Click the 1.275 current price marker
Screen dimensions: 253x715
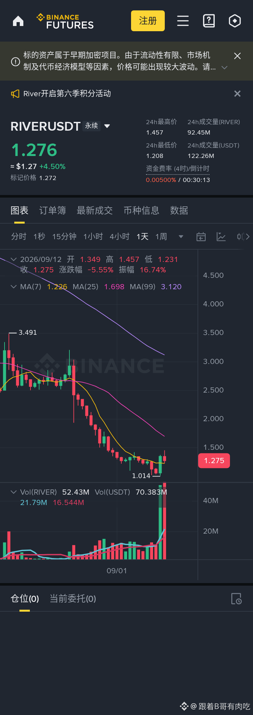point(214,461)
